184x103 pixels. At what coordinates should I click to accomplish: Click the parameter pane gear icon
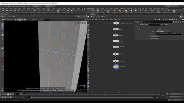pyautogui.click(x=174, y=22)
